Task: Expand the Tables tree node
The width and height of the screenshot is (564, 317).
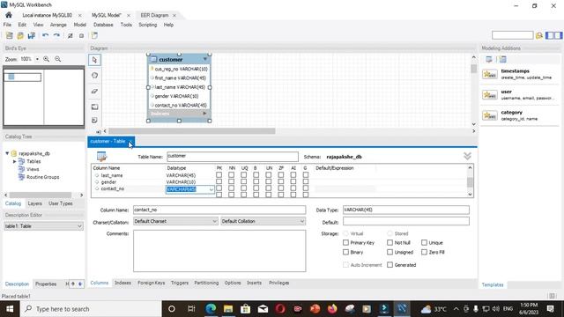Action: coord(14,161)
